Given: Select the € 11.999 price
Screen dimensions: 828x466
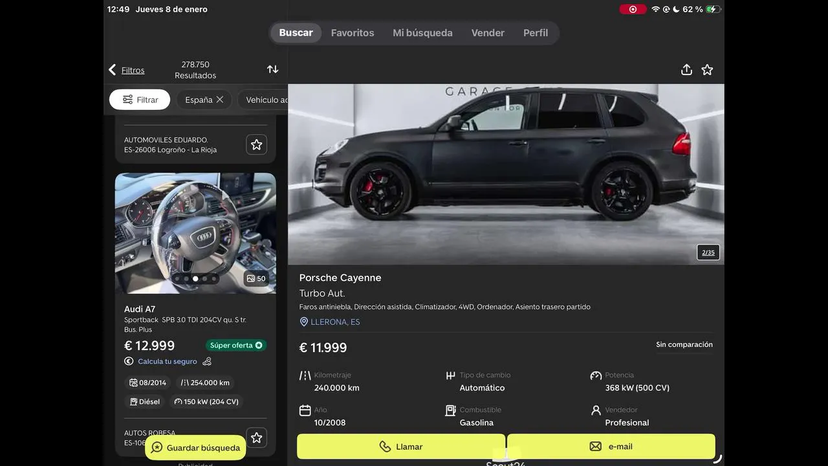Looking at the screenshot, I should 323,348.
